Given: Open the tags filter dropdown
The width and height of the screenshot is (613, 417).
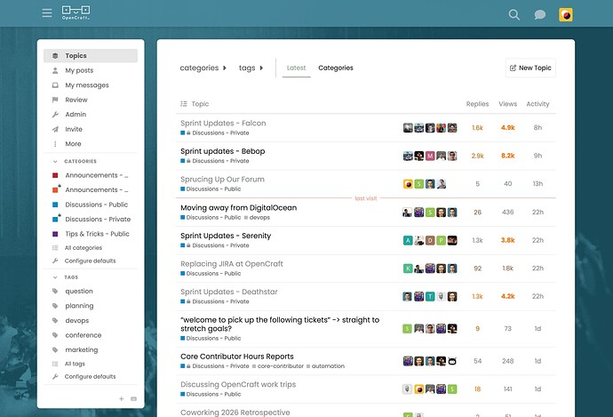Looking at the screenshot, I should click(251, 68).
